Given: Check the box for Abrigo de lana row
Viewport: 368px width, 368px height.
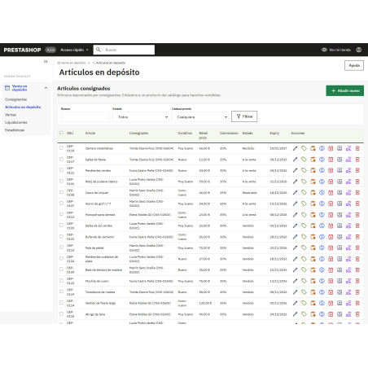Looking at the screenshot, I should (61, 313).
